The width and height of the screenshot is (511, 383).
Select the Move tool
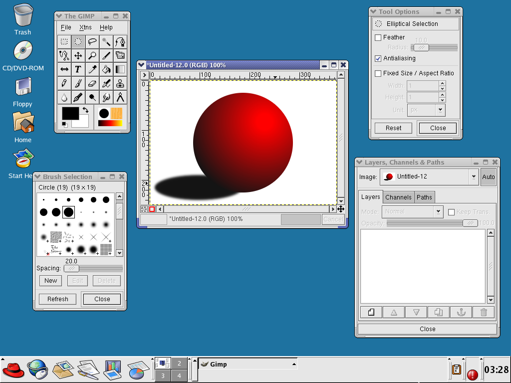78,56
